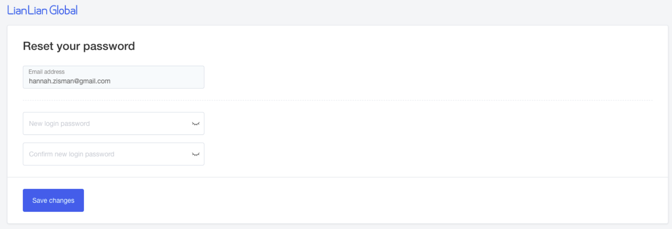The image size is (672, 229).
Task: Focus the New login password field
Action: coord(108,124)
